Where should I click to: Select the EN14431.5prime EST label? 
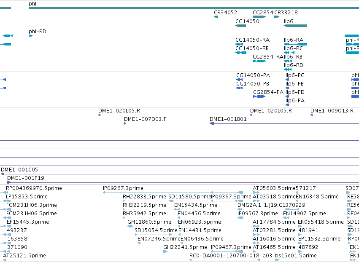(200, 230)
